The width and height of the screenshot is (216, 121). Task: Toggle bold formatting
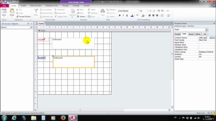(120, 15)
